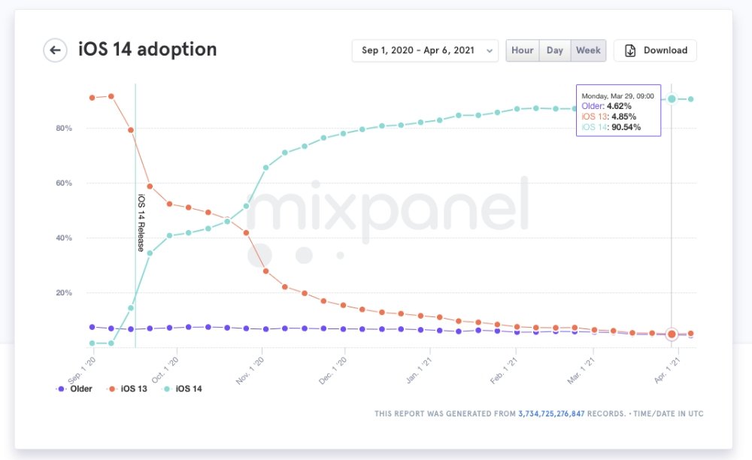This screenshot has width=752, height=460.
Task: Click the download icon
Action: click(630, 50)
